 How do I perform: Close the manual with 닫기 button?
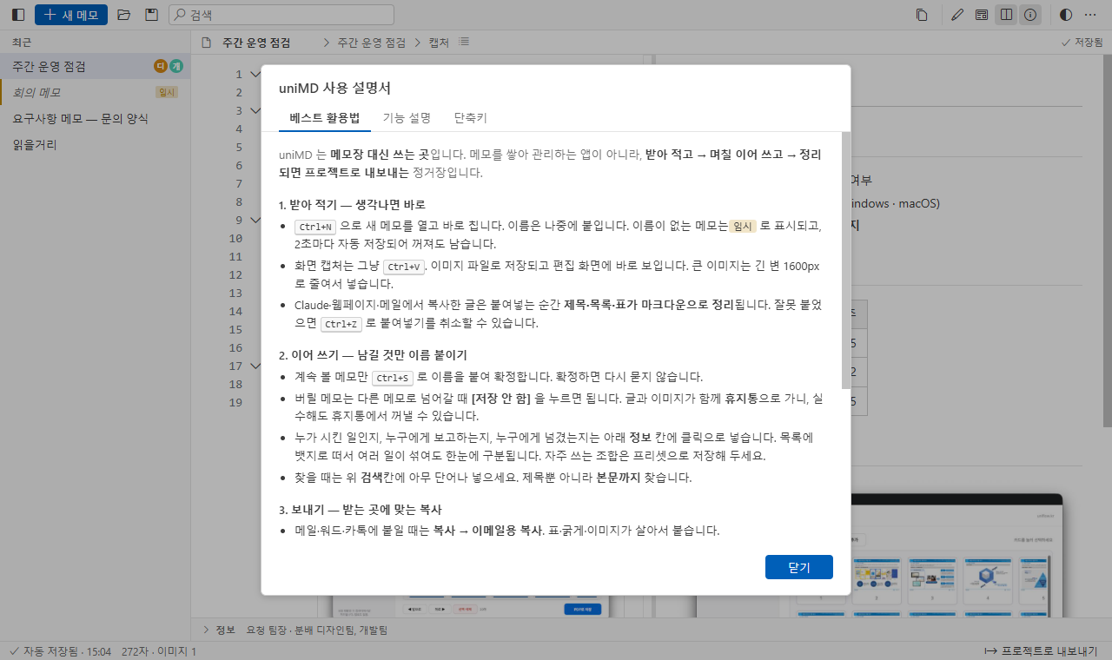pos(799,567)
